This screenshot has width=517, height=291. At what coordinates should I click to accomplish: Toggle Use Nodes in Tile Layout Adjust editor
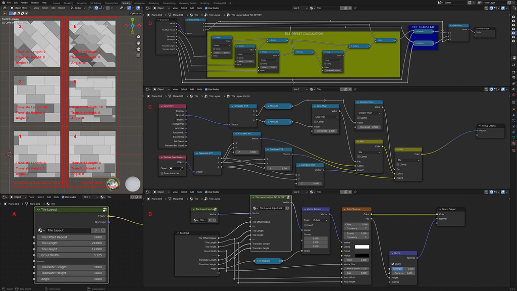206,8
